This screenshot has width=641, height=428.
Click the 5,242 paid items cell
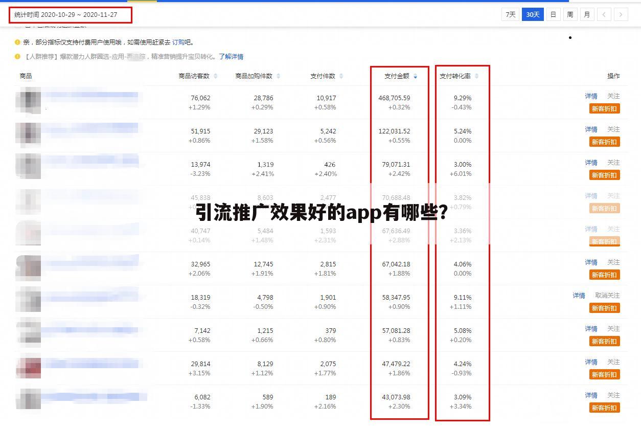point(328,131)
